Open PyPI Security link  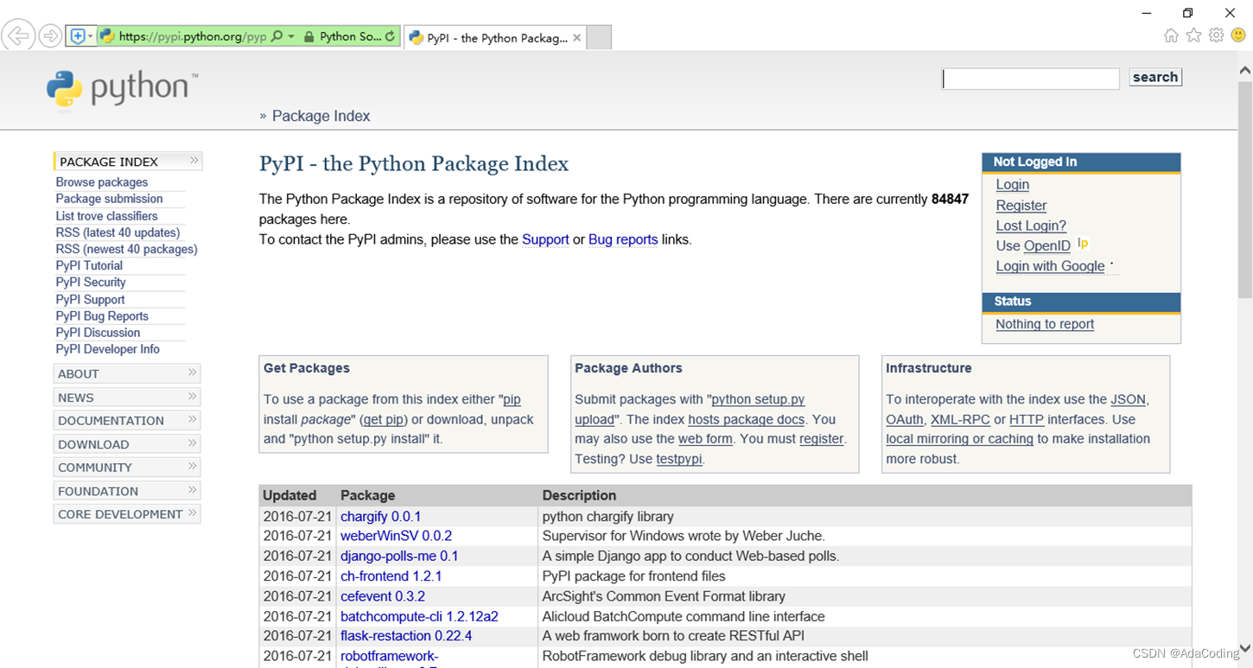91,282
